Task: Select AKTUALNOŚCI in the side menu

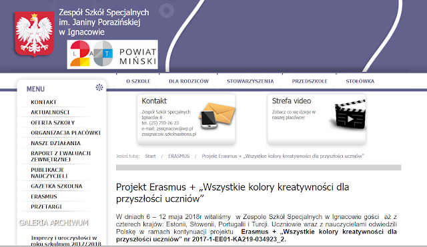Action: (x=50, y=113)
